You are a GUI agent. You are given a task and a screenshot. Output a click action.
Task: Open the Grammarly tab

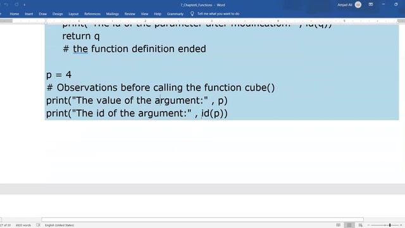click(x=175, y=14)
